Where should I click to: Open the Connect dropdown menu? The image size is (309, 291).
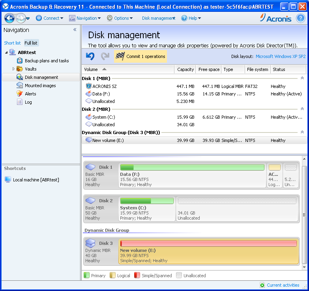click(50, 18)
